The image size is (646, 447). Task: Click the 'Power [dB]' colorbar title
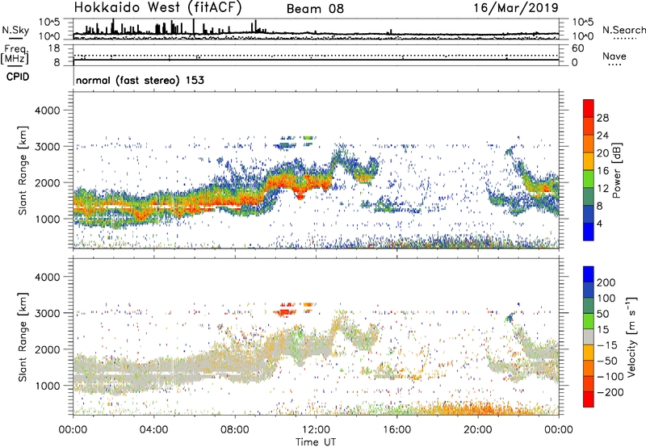(616, 170)
